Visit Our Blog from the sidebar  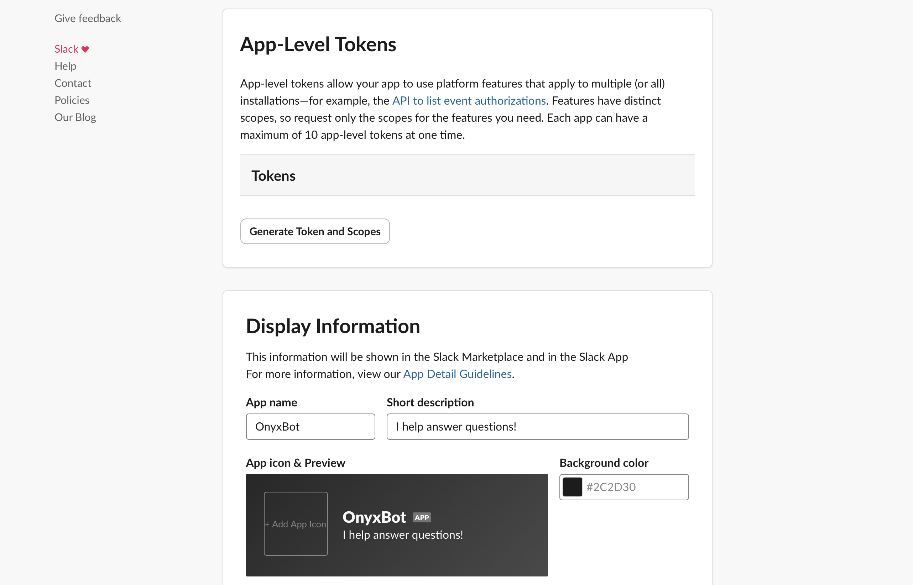coord(75,117)
